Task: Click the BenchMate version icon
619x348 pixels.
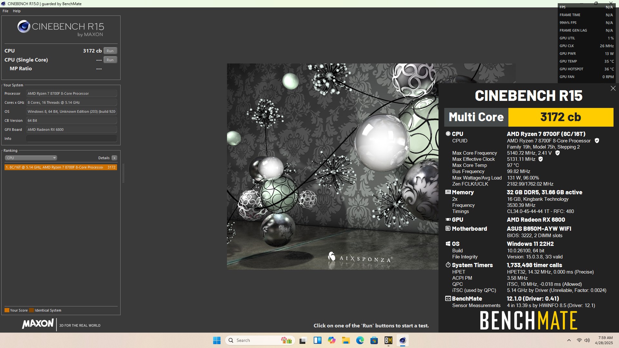Action: [x=448, y=298]
